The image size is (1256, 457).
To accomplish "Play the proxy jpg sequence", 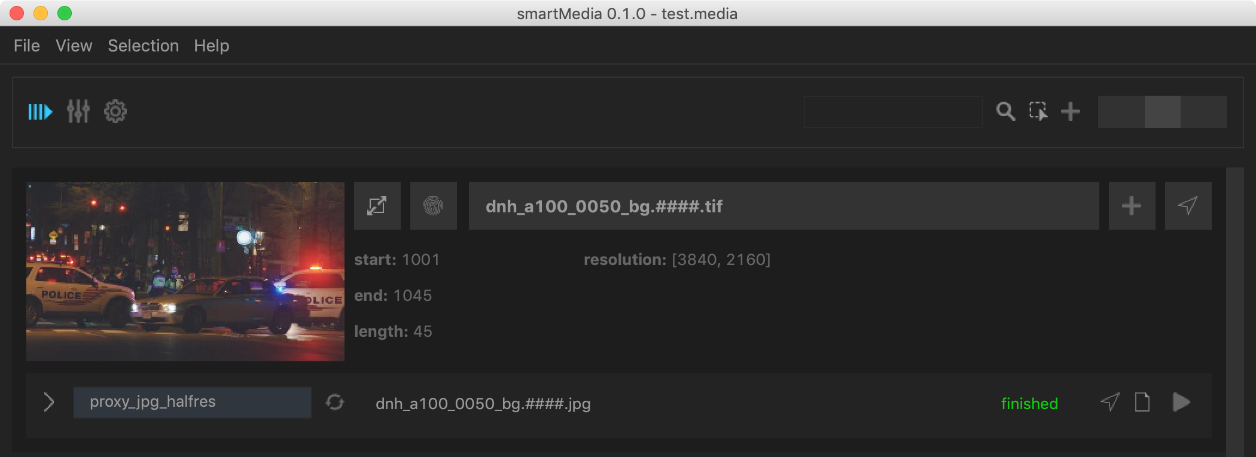I will click(x=1181, y=403).
